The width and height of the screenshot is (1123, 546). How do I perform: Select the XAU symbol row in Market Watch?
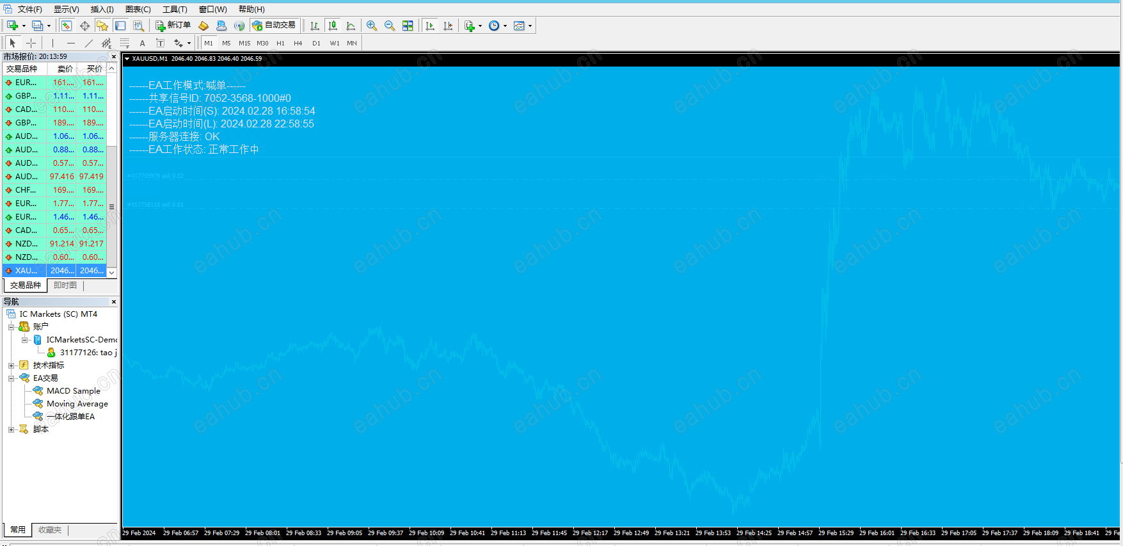(54, 271)
